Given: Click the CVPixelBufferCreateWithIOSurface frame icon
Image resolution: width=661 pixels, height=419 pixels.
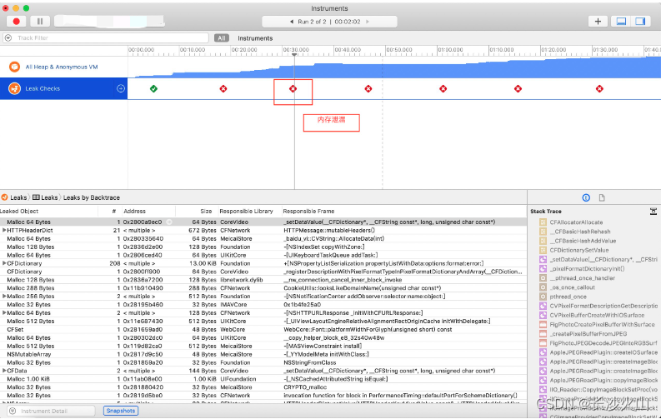Looking at the screenshot, I should (x=543, y=316).
